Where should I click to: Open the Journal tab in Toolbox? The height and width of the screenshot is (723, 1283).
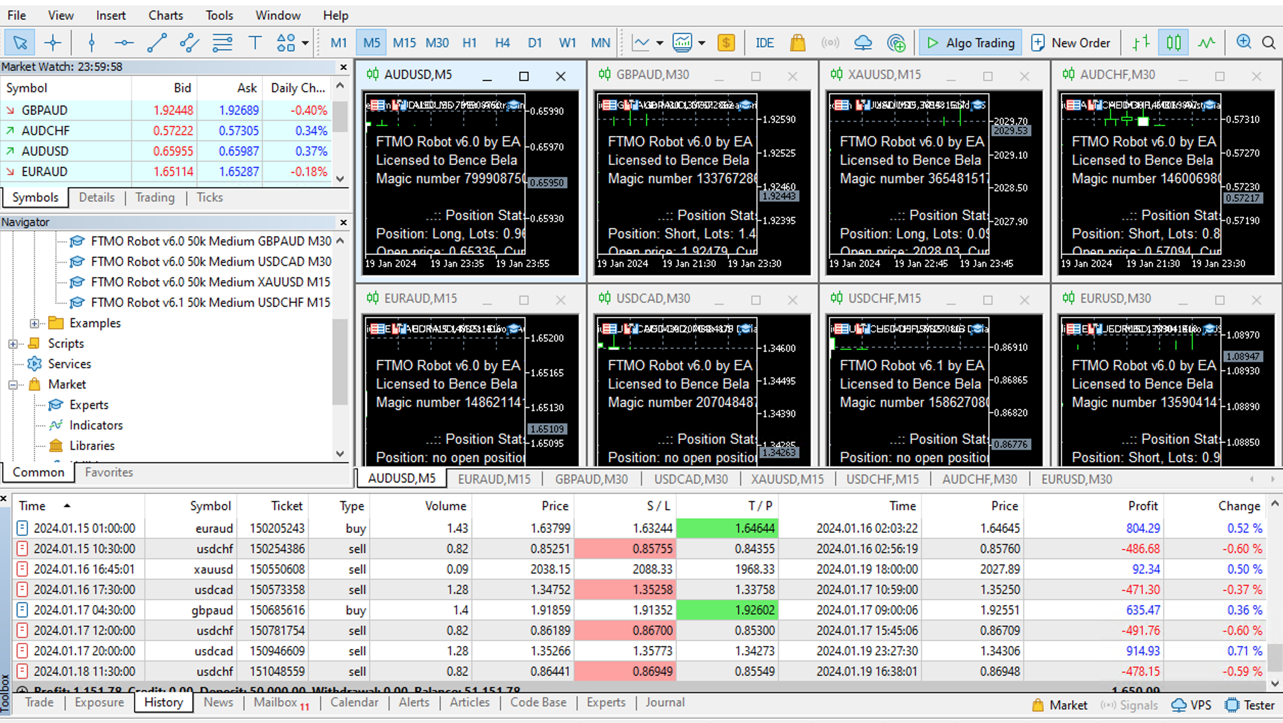[665, 703]
